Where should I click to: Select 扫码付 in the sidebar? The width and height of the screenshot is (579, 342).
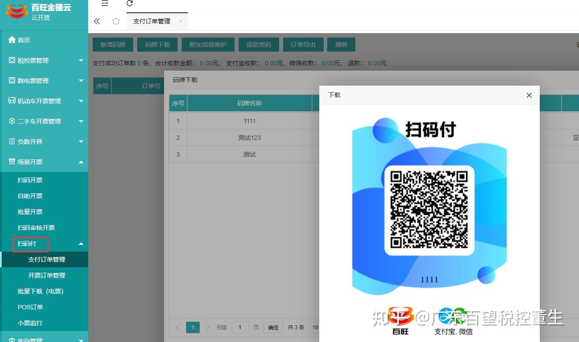(x=27, y=244)
